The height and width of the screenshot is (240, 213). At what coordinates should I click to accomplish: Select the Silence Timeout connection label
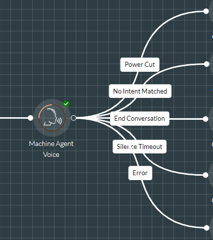pos(139,146)
